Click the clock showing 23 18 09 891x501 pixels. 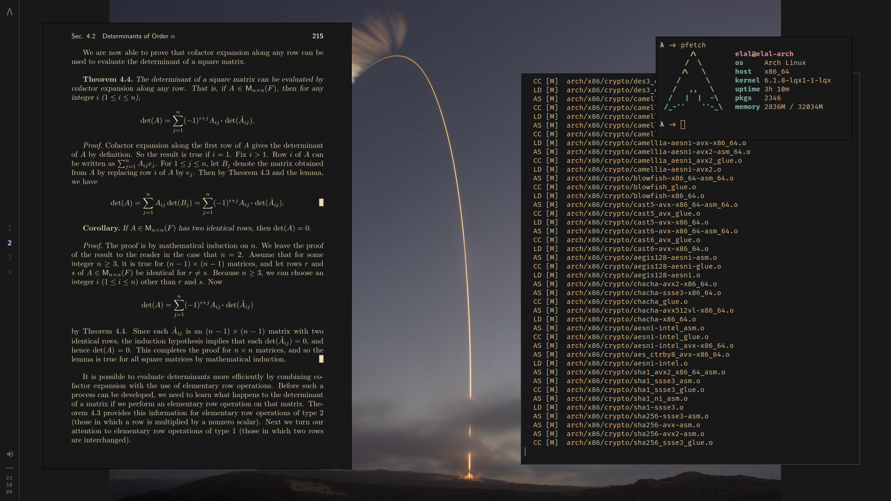tap(9, 485)
